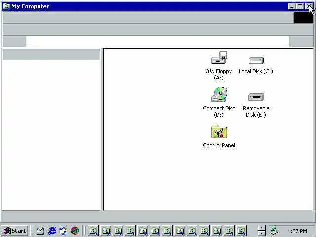Viewport: 316px width, 237px height.
Task: Select the Local Disk (C:) drive icon
Action: click(x=256, y=60)
